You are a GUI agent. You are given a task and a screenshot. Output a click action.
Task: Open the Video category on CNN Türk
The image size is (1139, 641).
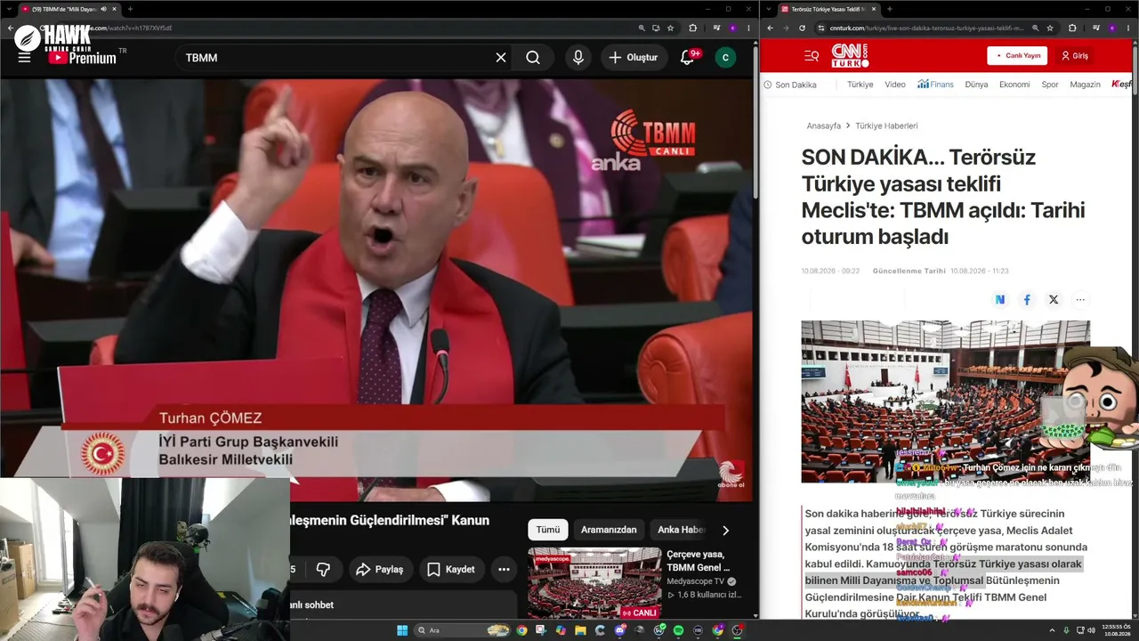[895, 85]
